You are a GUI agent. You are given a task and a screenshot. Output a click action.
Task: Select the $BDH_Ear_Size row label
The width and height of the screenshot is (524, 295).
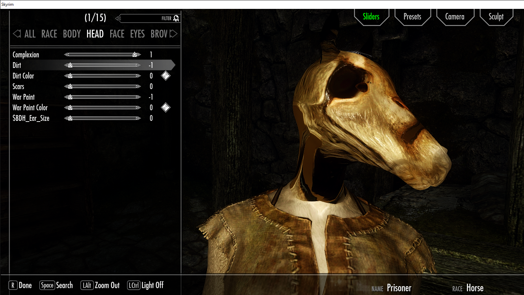(31, 118)
